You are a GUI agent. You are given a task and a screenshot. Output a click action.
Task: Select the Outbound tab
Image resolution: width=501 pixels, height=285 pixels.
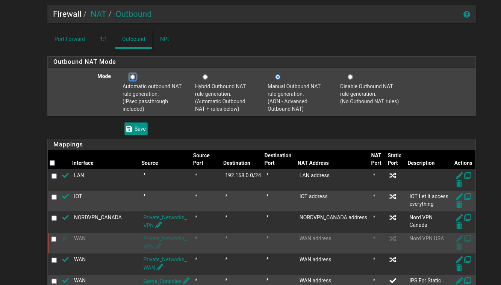(133, 39)
